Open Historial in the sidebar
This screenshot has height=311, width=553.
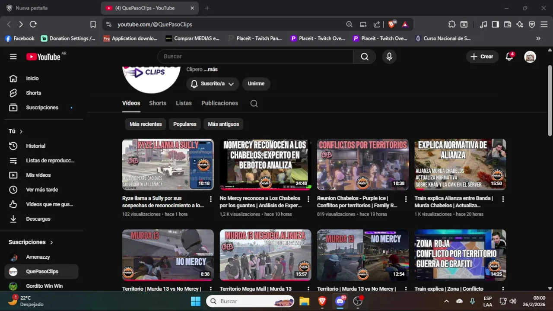click(41, 146)
